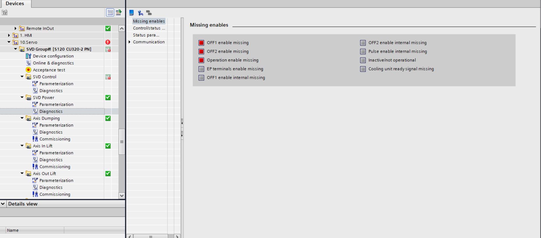Click the blue wrench with arrow toolbar icon
541x238 pixels.
tap(141, 13)
